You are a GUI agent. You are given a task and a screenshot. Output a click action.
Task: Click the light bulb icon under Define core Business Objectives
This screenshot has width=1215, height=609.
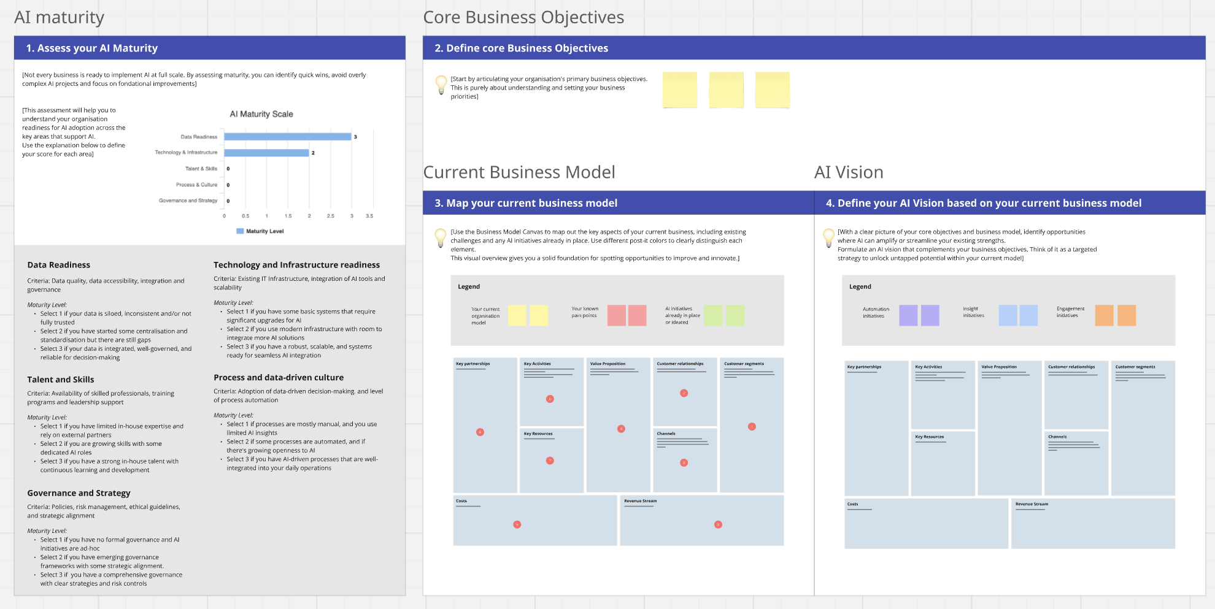[441, 85]
